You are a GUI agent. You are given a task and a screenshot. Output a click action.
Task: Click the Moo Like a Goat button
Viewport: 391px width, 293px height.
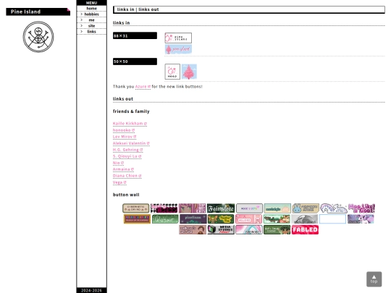point(361,208)
